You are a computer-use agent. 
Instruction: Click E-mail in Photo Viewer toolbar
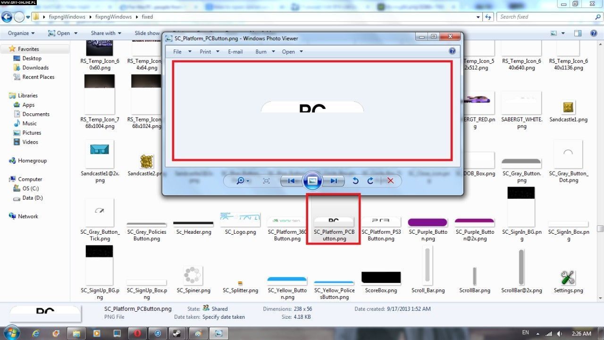point(235,52)
